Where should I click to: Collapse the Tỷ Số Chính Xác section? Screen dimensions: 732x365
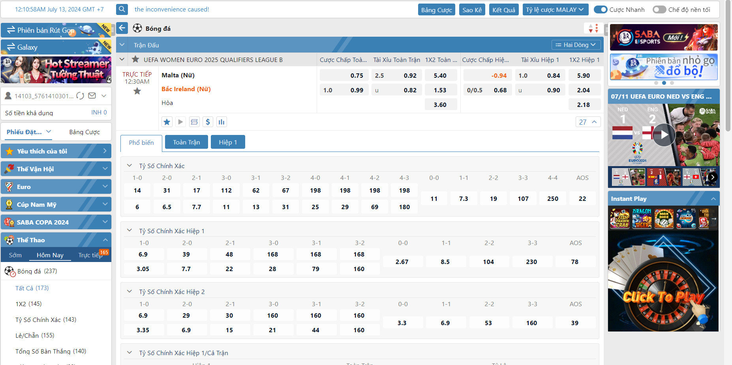[129, 166]
